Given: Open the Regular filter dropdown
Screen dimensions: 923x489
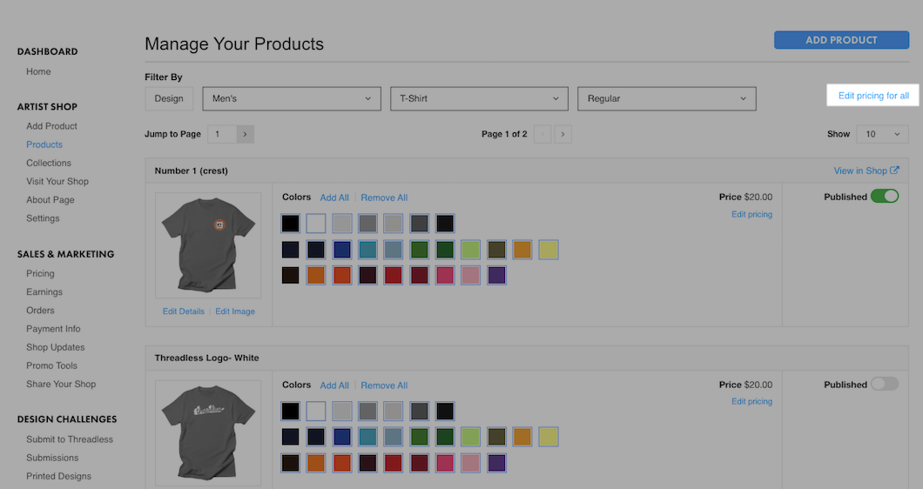Looking at the screenshot, I should point(666,99).
